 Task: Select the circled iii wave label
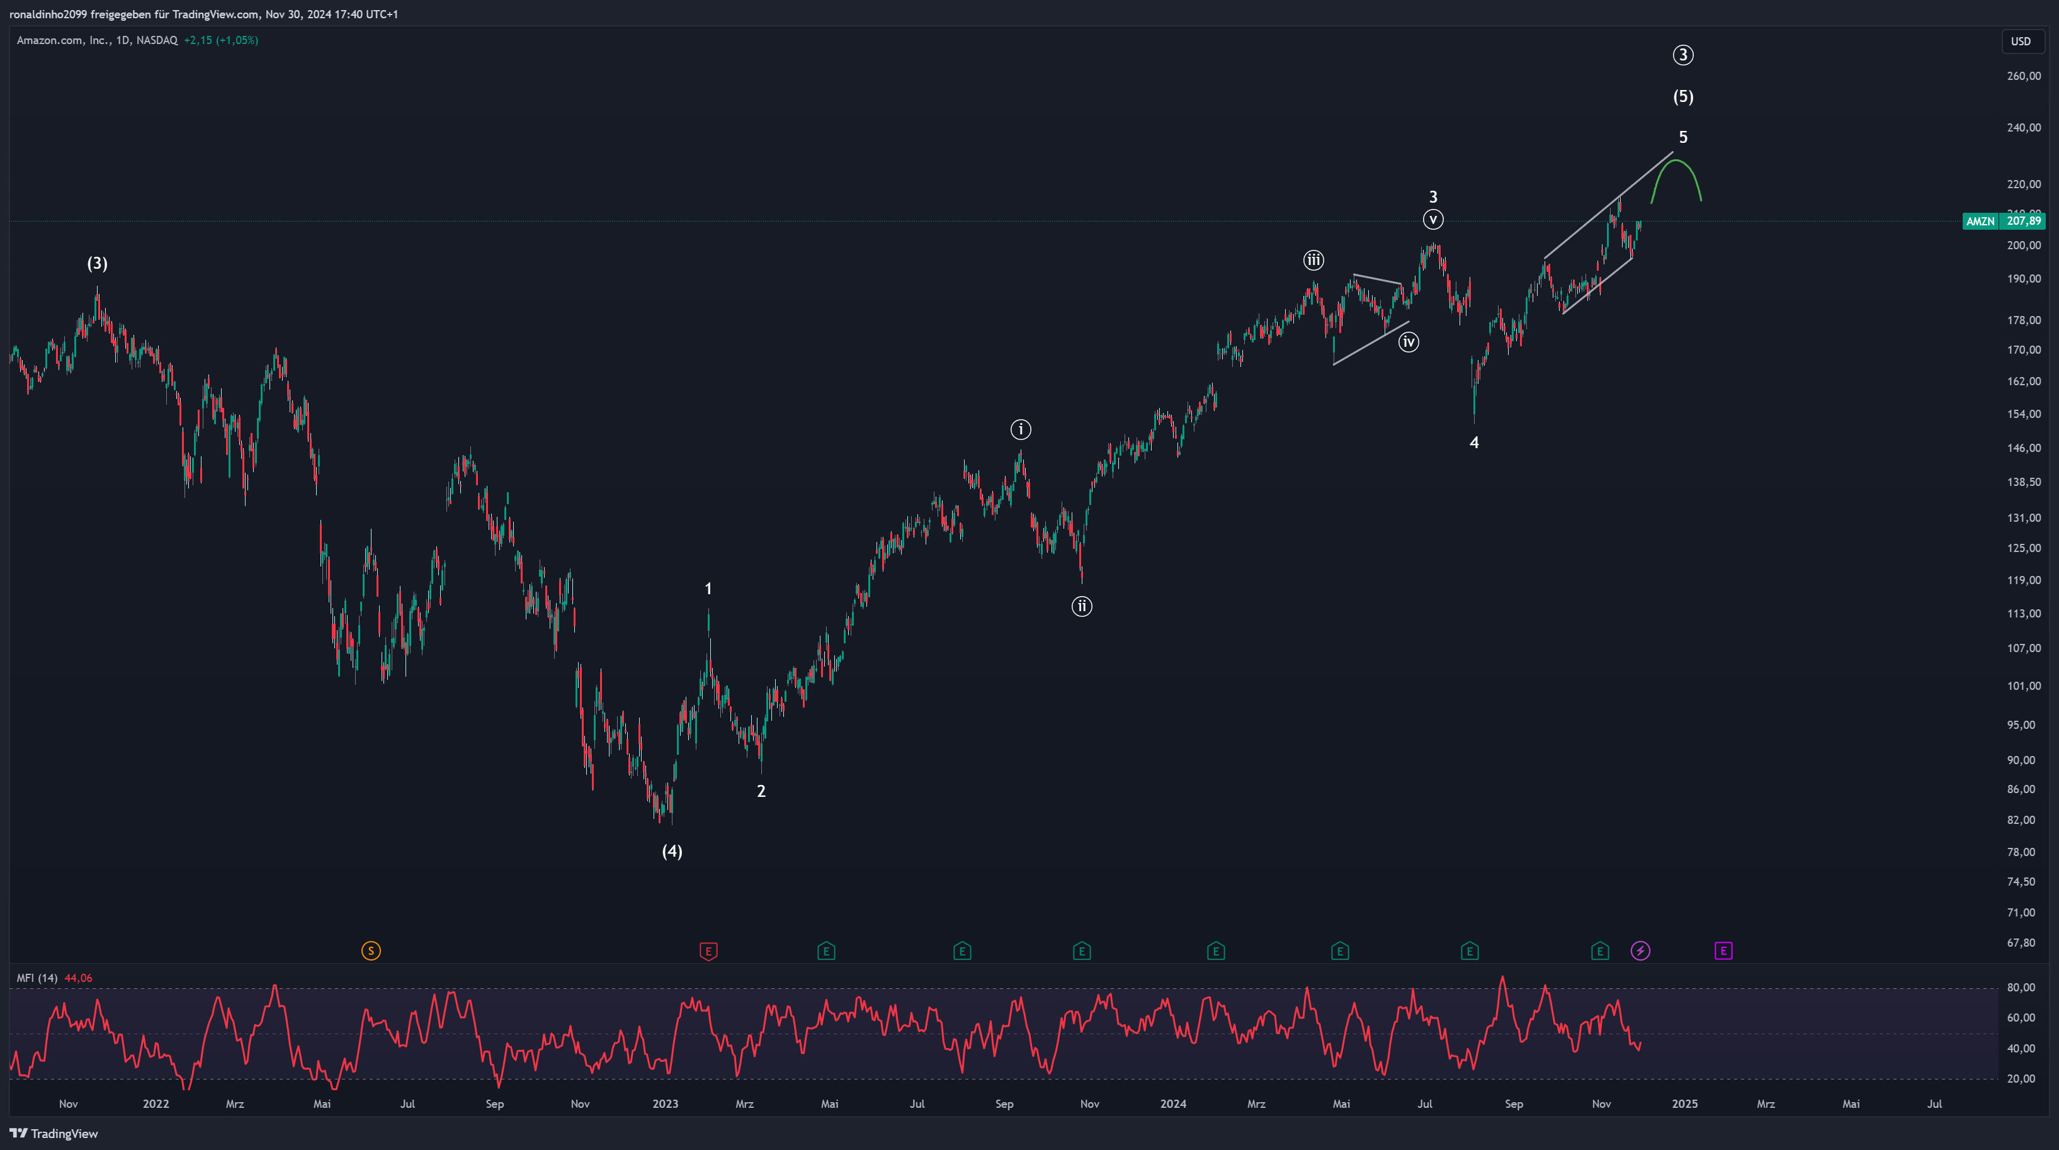[1313, 260]
